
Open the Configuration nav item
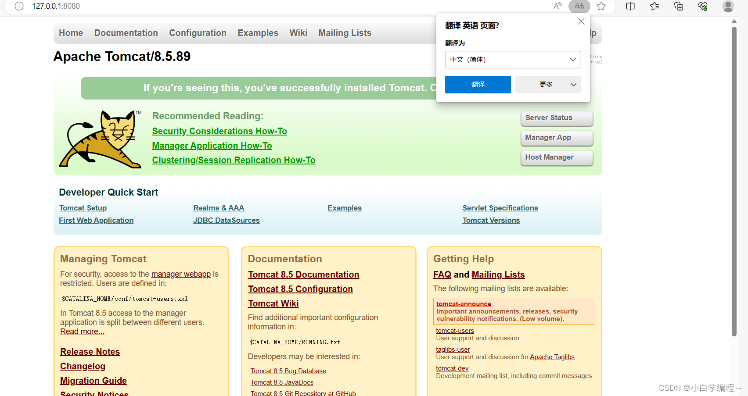[198, 33]
